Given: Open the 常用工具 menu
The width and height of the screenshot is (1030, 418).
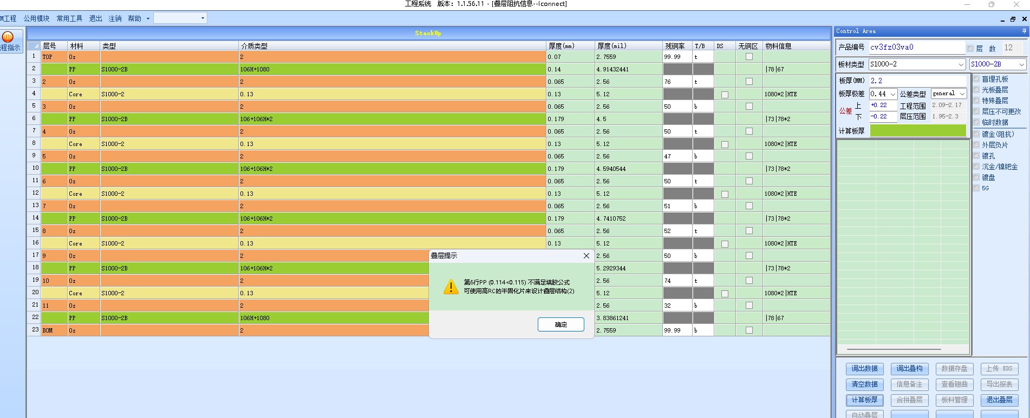Looking at the screenshot, I should click(x=69, y=18).
